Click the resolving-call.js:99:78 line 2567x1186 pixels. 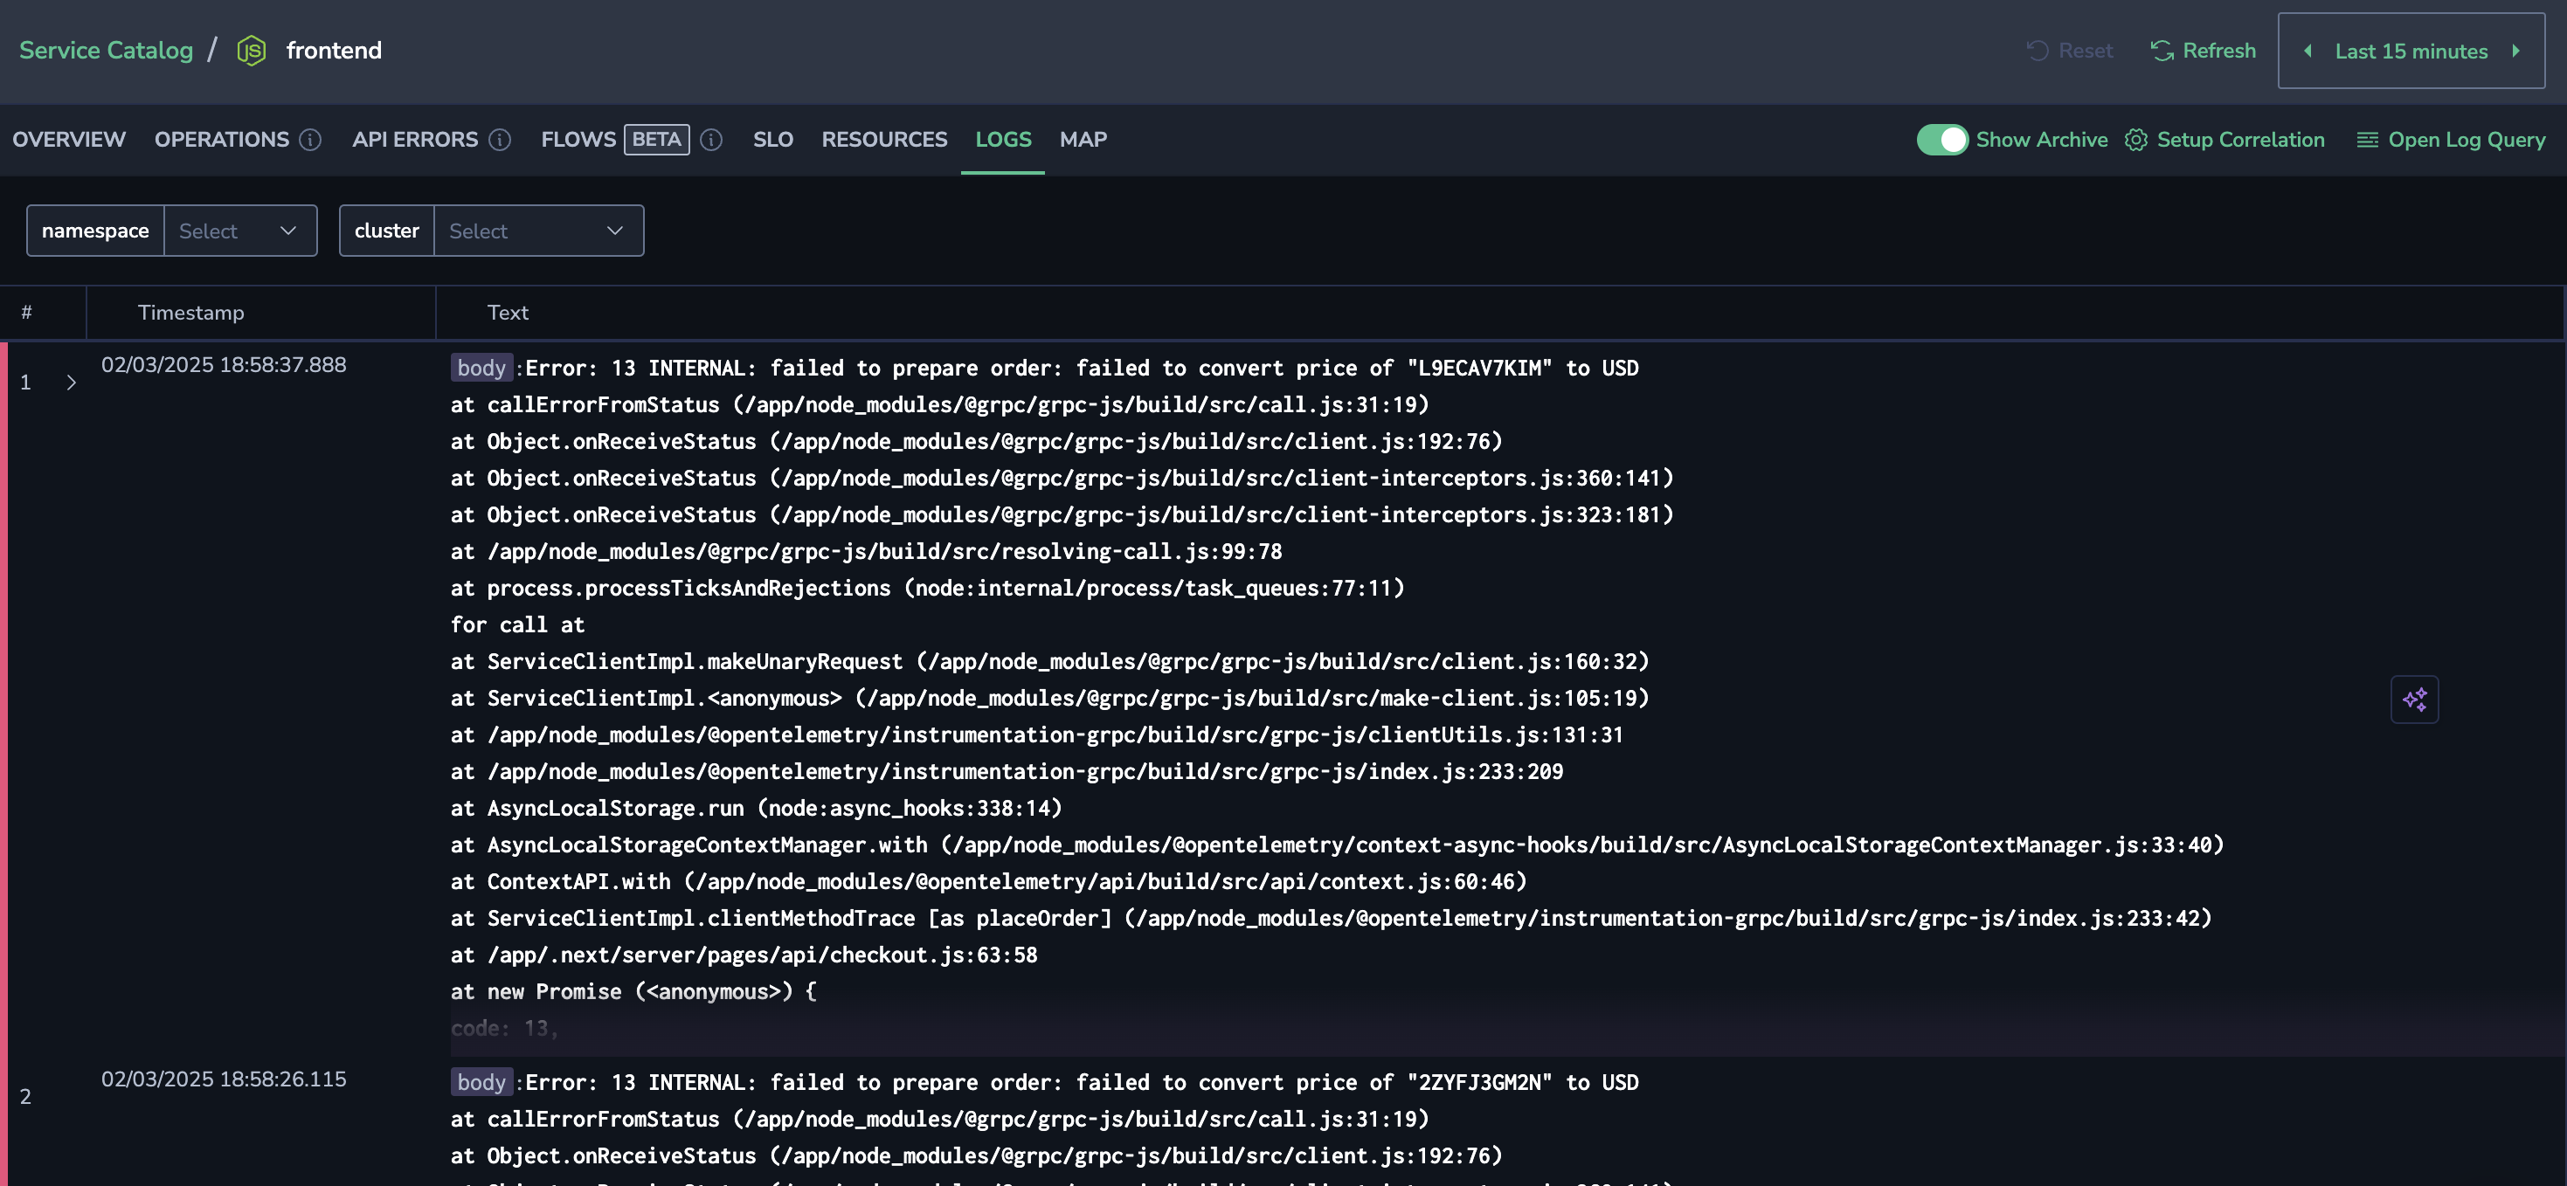point(866,552)
